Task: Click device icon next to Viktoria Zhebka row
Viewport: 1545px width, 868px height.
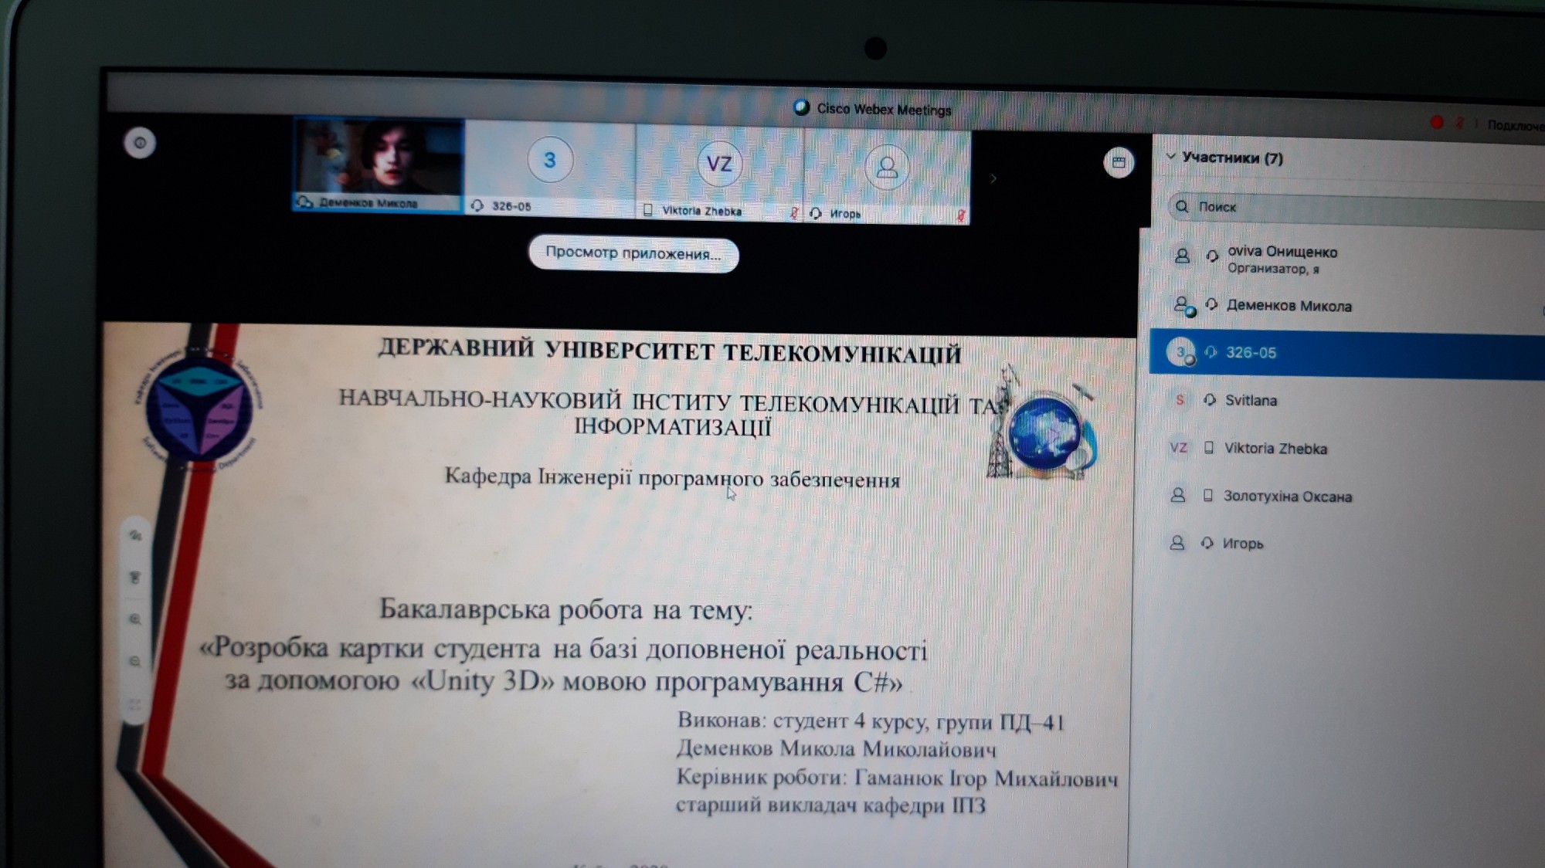Action: click(x=1209, y=448)
